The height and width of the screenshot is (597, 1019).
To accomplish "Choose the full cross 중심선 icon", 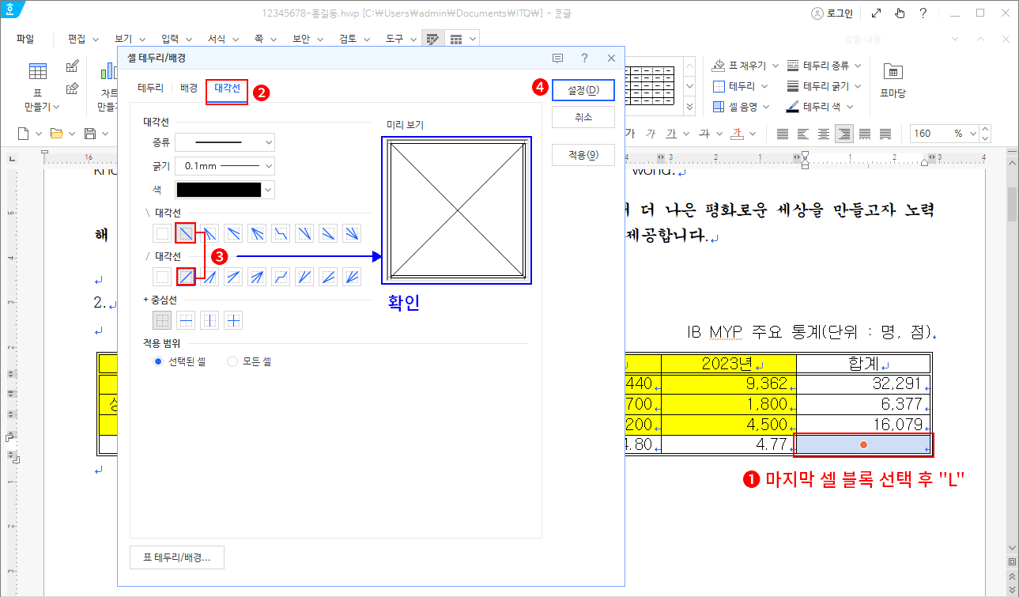I will [232, 319].
